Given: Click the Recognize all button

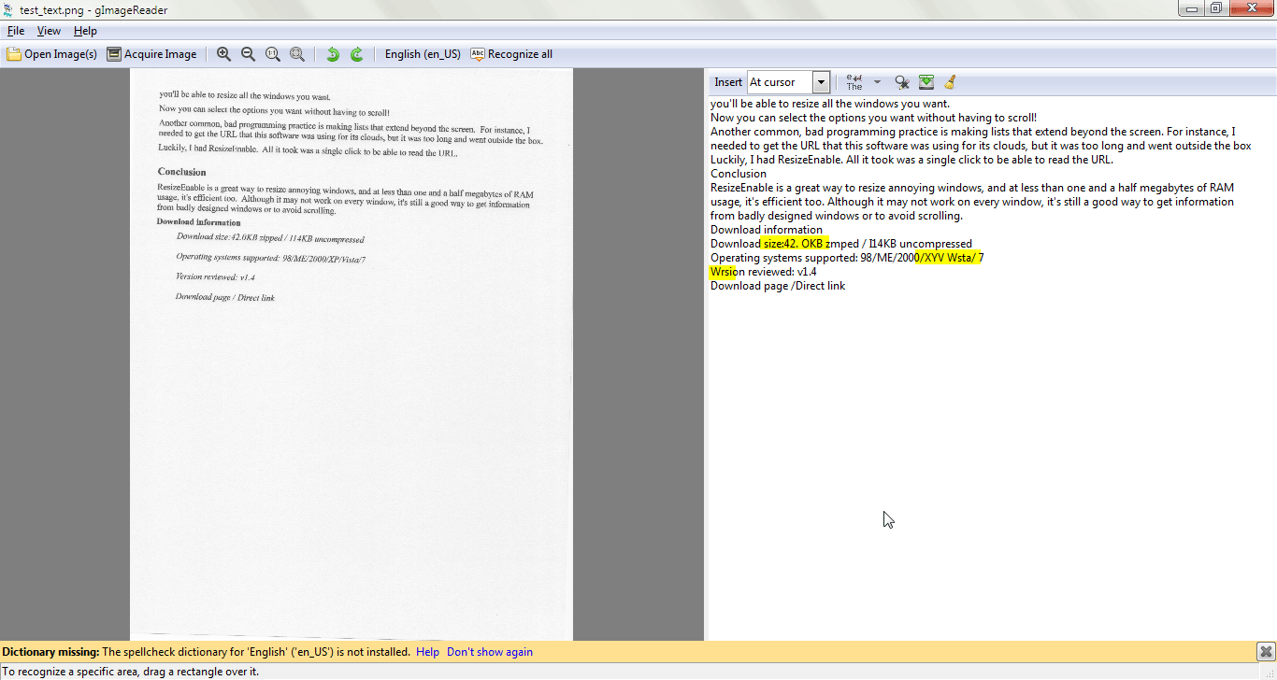Looking at the screenshot, I should (511, 54).
